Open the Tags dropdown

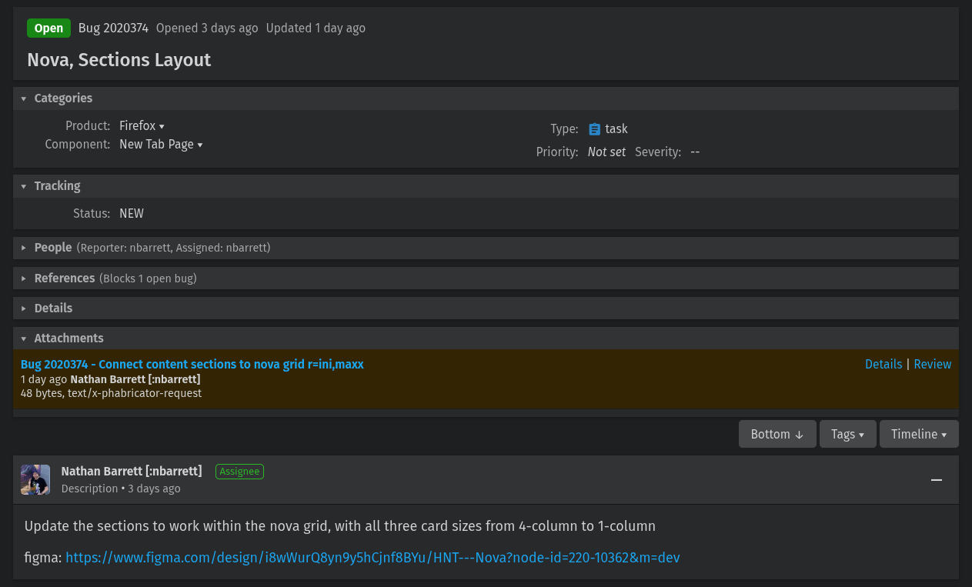[847, 433]
